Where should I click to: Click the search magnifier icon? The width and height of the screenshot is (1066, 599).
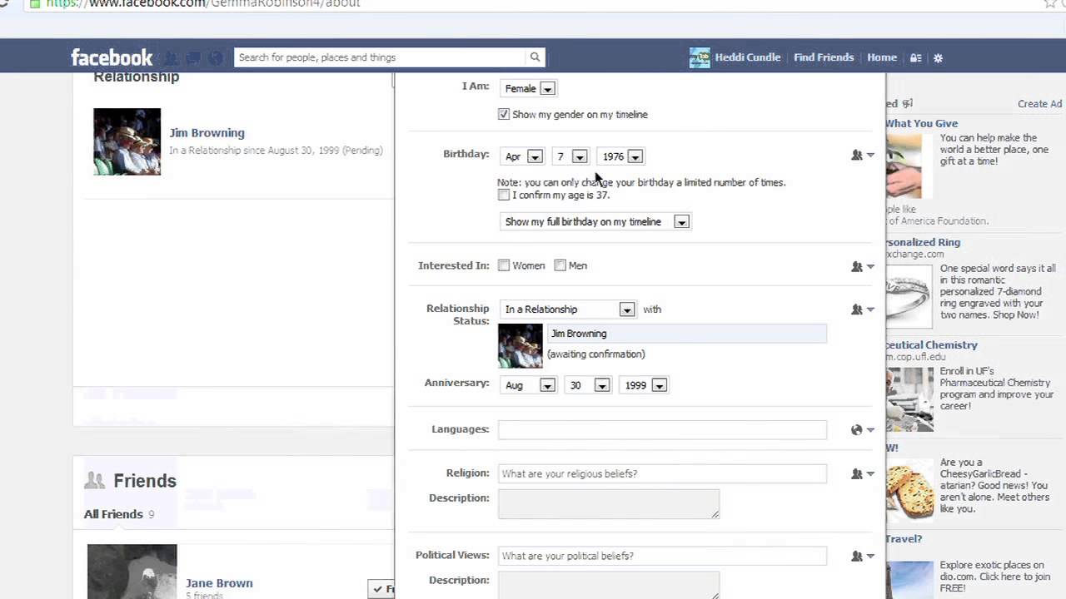535,57
